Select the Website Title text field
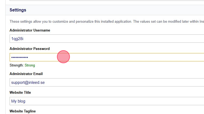Screen dimensions: 204x114 coord(107,101)
